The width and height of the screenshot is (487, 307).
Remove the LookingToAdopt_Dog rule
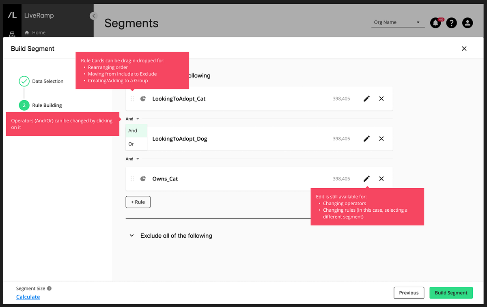click(381, 139)
